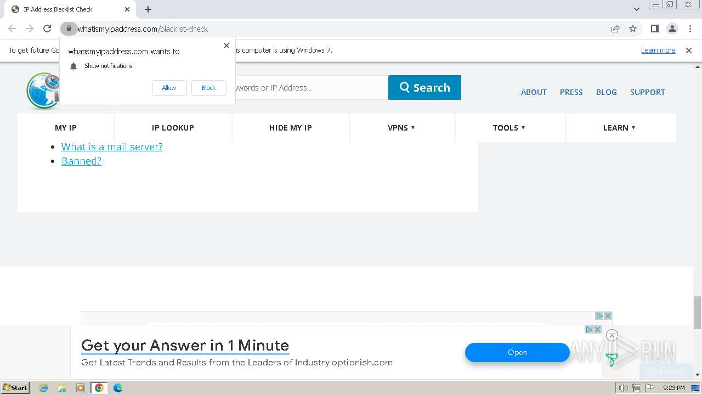Screen dimensions: 702x395
Task: Select the IP LOOKUP menu item
Action: 173,128
